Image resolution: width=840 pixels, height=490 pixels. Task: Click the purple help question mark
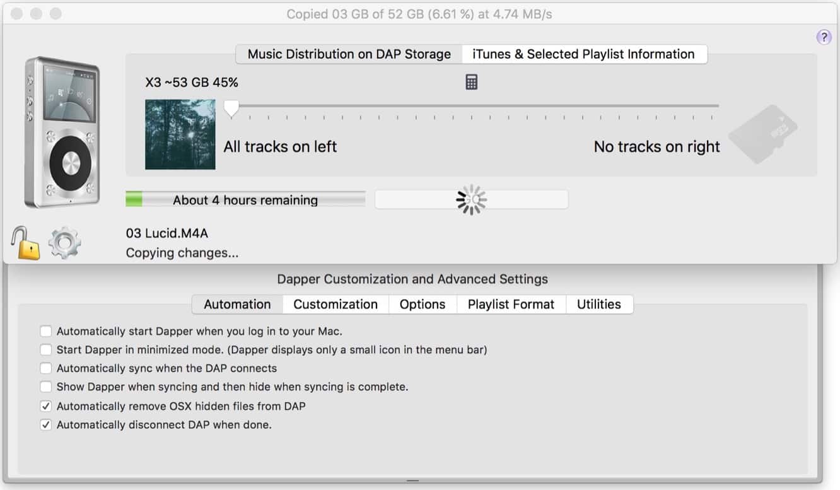click(824, 37)
